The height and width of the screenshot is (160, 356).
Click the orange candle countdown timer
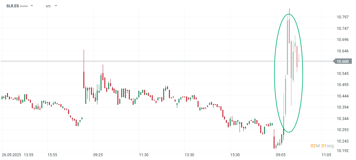point(322,146)
